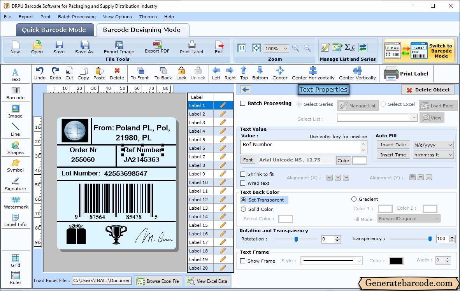This screenshot has width=460, height=291.
Task: Create a New label file
Action: click(15, 47)
